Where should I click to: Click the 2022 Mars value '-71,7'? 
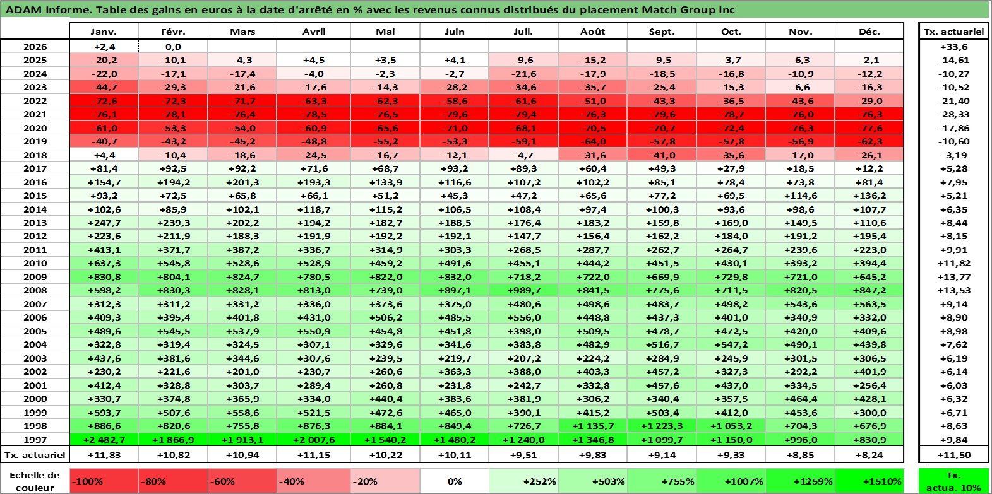243,101
